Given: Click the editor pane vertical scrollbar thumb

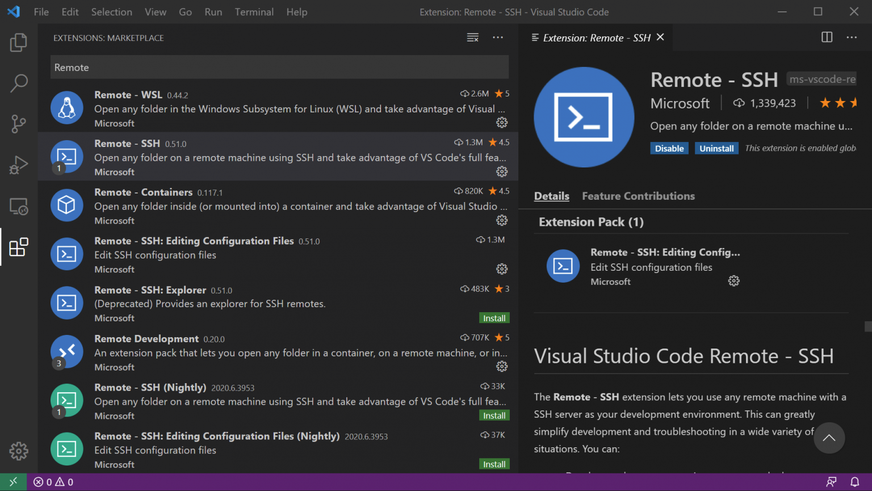Looking at the screenshot, I should pos(868,326).
